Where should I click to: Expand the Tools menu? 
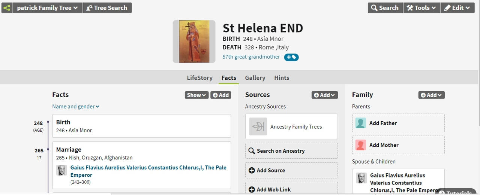pos(421,8)
